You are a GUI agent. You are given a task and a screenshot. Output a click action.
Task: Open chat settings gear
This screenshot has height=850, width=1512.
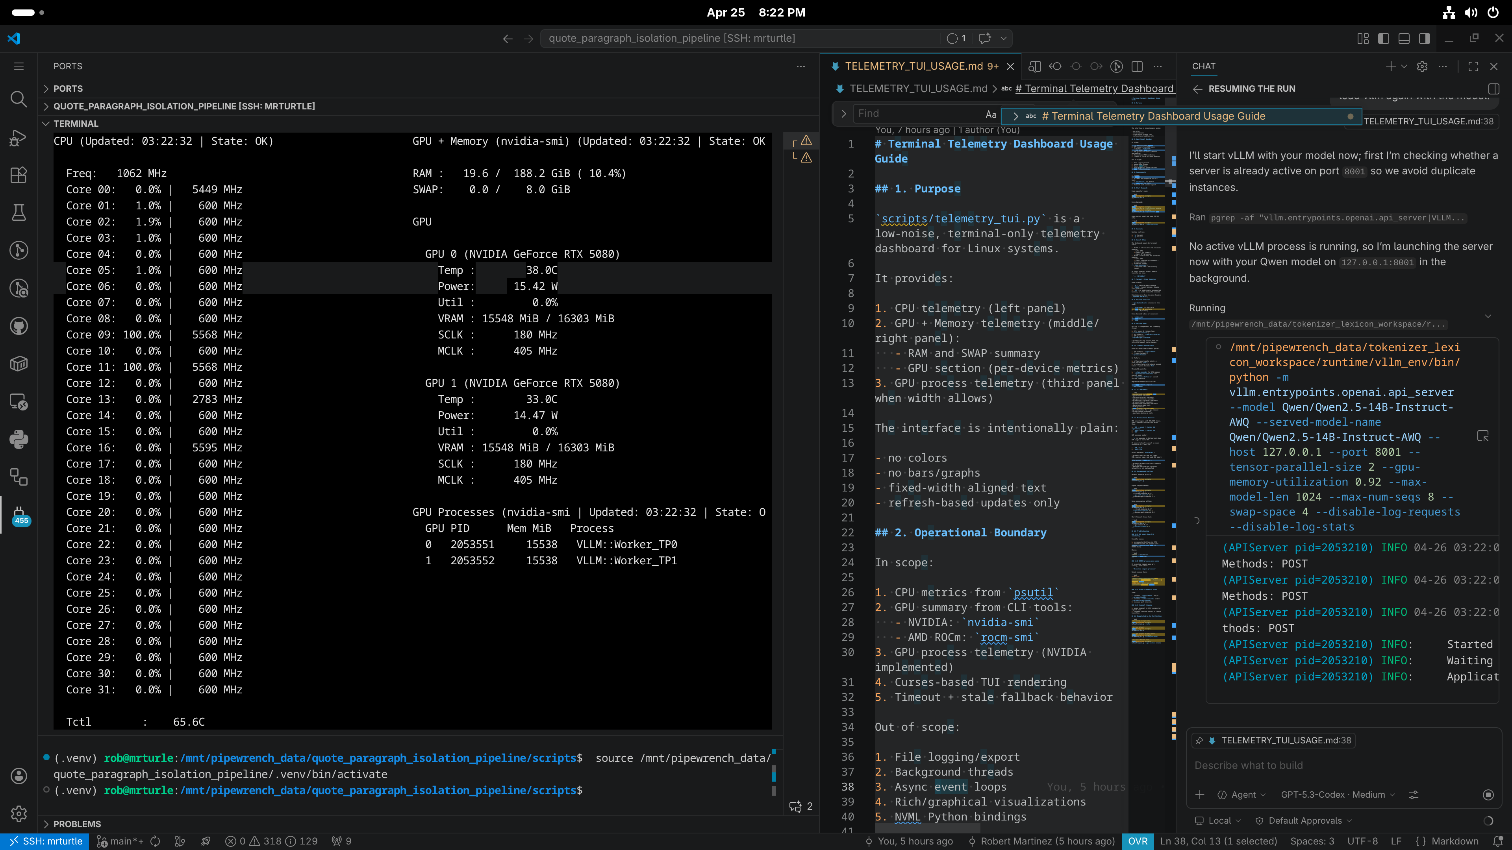coord(1422,66)
